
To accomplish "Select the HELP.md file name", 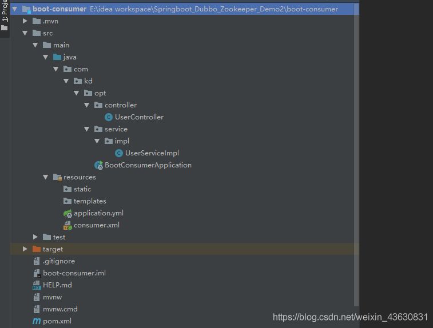I will pyautogui.click(x=57, y=285).
